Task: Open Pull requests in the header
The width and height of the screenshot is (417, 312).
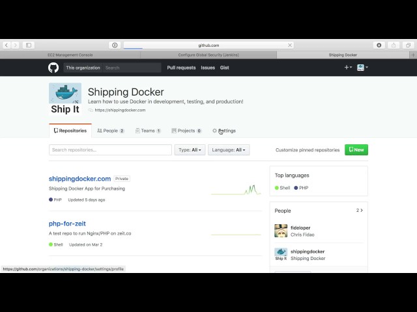Action: (x=181, y=68)
